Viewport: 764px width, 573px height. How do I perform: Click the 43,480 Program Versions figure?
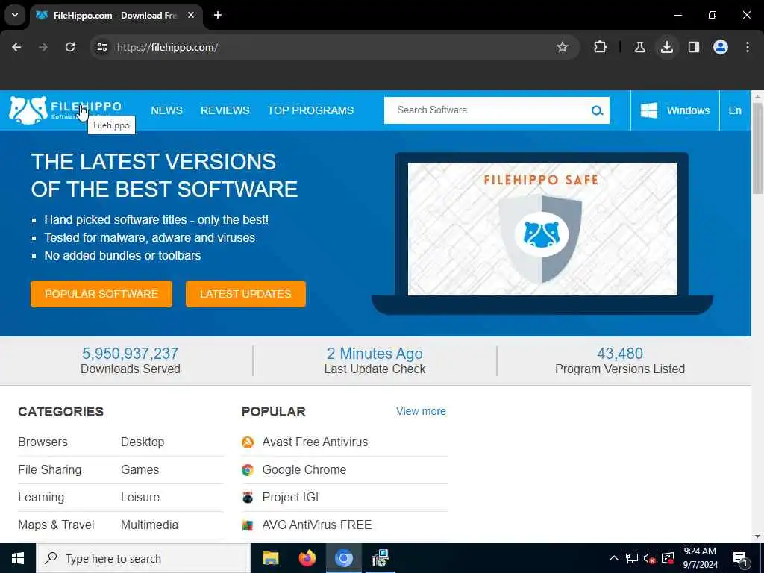(x=620, y=353)
